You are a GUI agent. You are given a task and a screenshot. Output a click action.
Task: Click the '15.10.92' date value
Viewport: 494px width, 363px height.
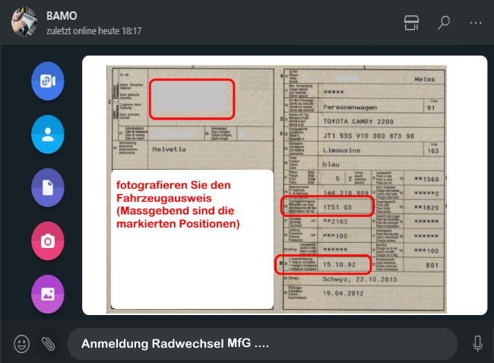(x=339, y=265)
